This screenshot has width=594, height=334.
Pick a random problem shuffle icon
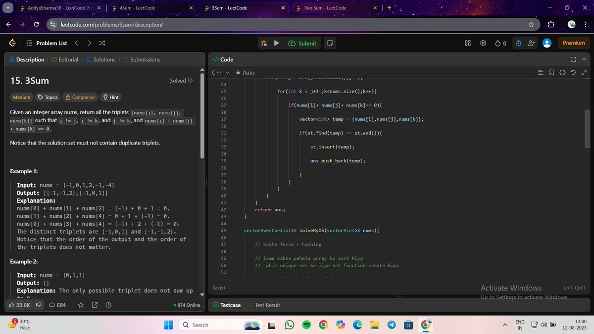[x=102, y=43]
